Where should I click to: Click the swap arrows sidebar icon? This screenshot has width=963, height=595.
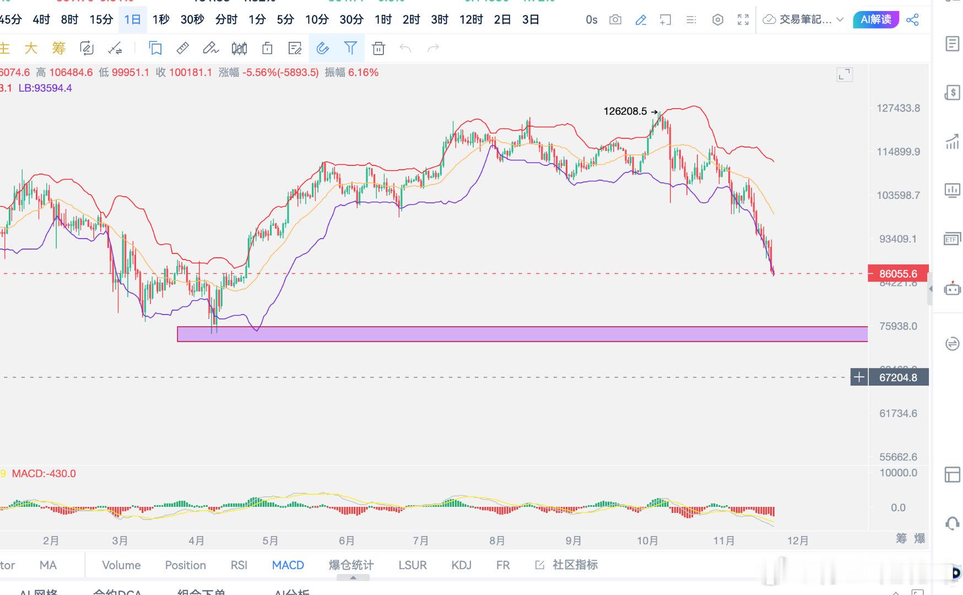[x=953, y=344]
